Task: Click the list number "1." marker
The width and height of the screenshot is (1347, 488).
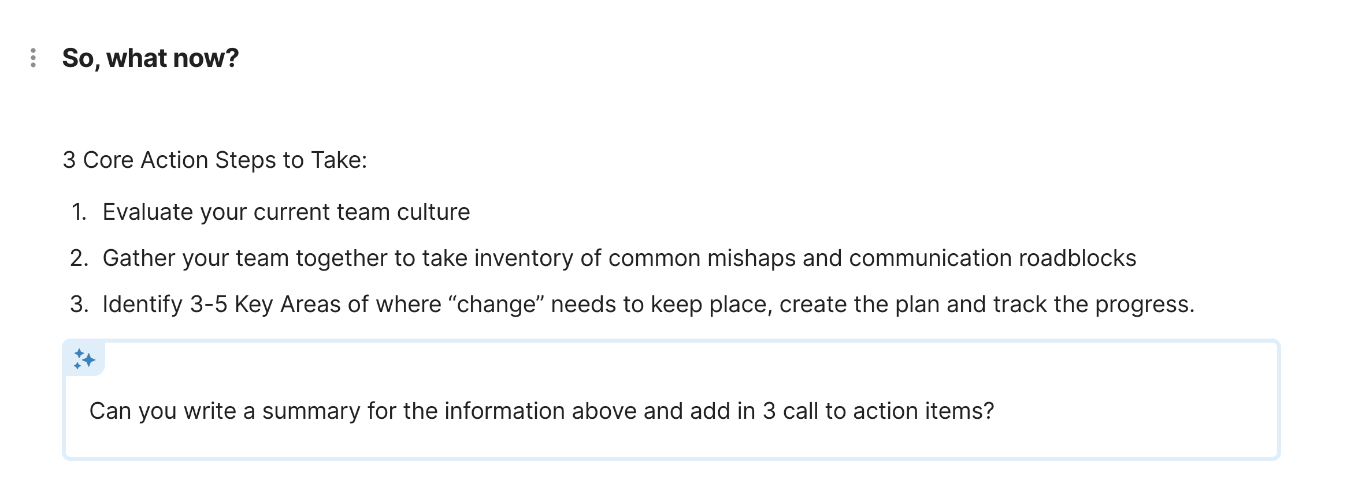Action: point(79,212)
